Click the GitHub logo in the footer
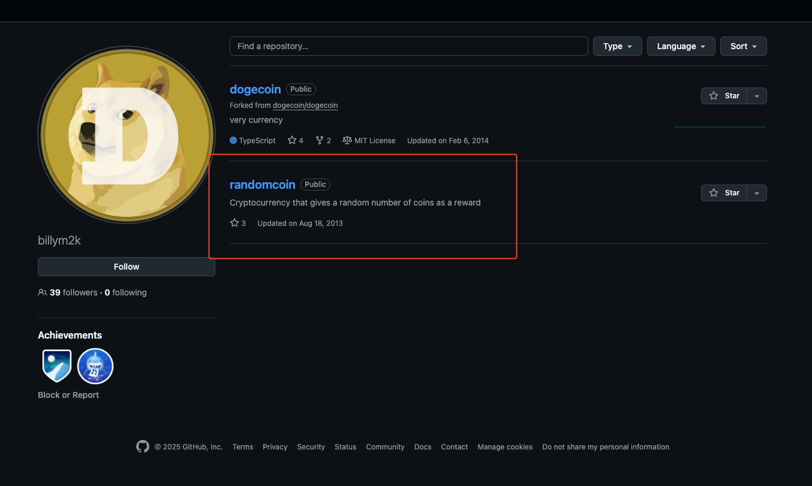Viewport: 812px width, 486px height. pyautogui.click(x=142, y=446)
